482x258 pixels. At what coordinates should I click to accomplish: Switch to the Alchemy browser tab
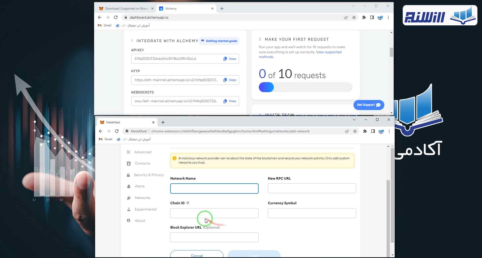(x=186, y=9)
